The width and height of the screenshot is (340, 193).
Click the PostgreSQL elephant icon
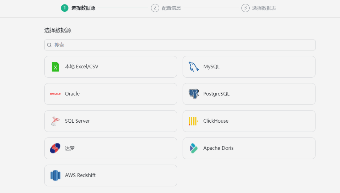pos(194,94)
